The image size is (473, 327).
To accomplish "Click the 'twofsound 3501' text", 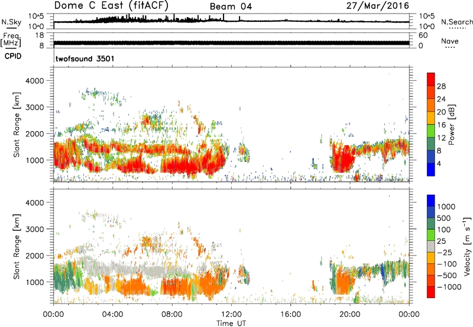I will (x=85, y=58).
